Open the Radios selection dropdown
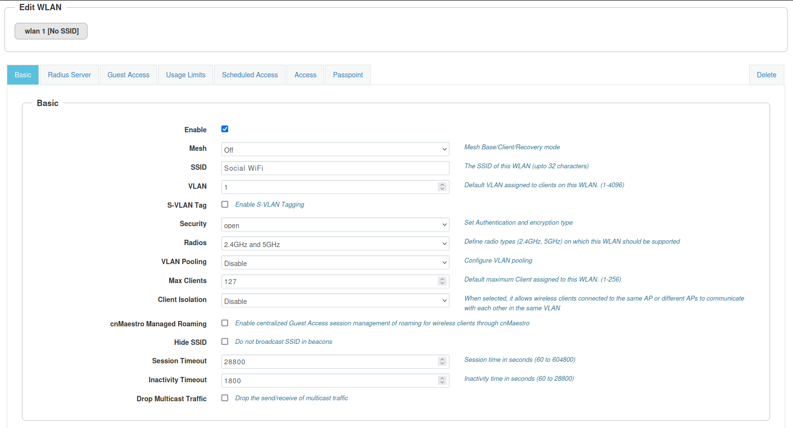This screenshot has width=793, height=428. [x=335, y=244]
